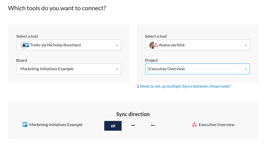Expand the Trello via Nicholas Bouchard dropdown arrow
This screenshot has height=144, width=266.
[x=117, y=45]
